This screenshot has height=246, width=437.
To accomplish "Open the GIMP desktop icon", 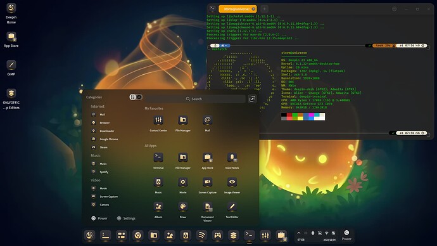I will coord(11,68).
